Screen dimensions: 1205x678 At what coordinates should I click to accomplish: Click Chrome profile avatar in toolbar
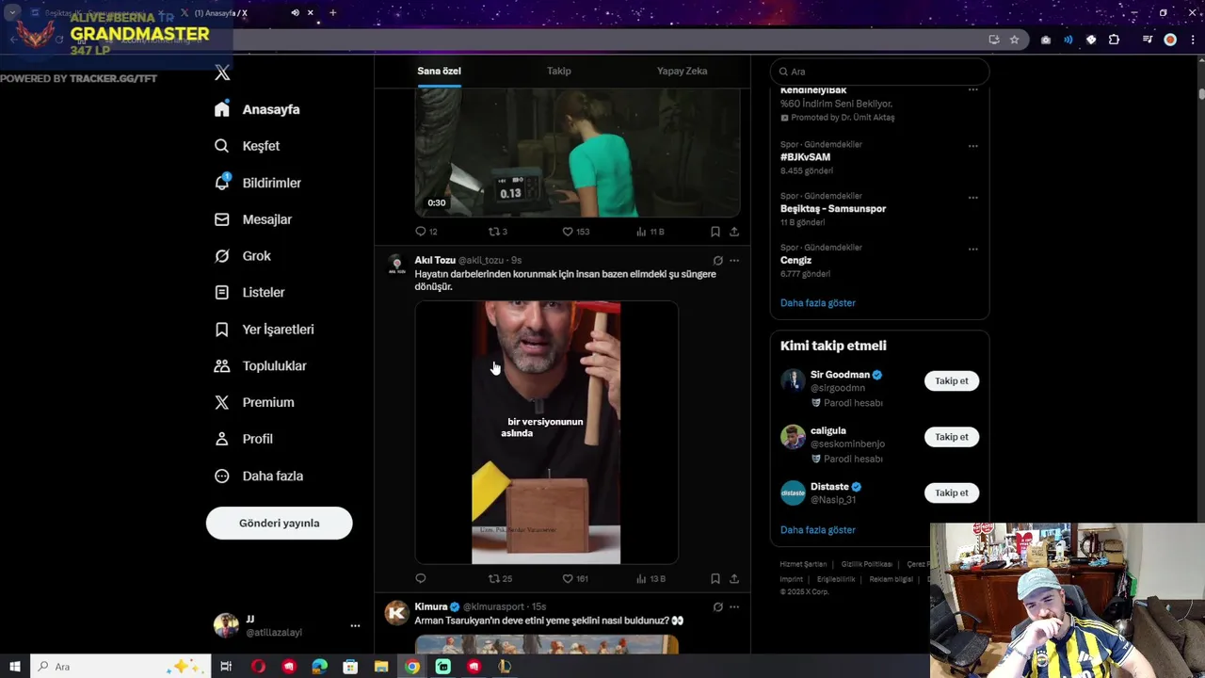(1170, 40)
